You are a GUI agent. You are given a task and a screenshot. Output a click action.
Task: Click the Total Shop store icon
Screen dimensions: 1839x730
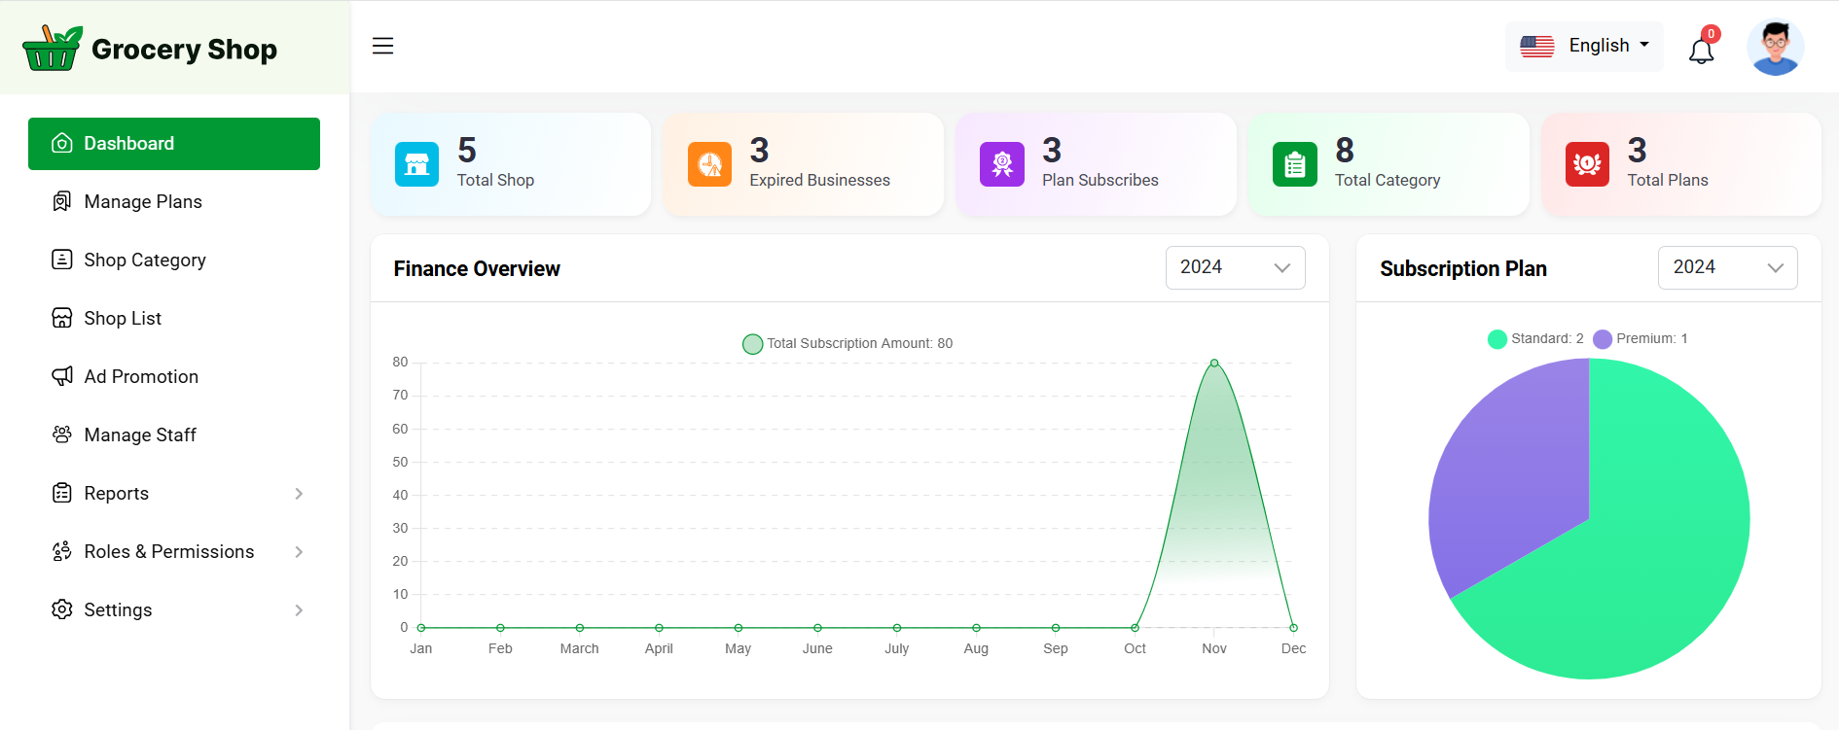tap(416, 164)
